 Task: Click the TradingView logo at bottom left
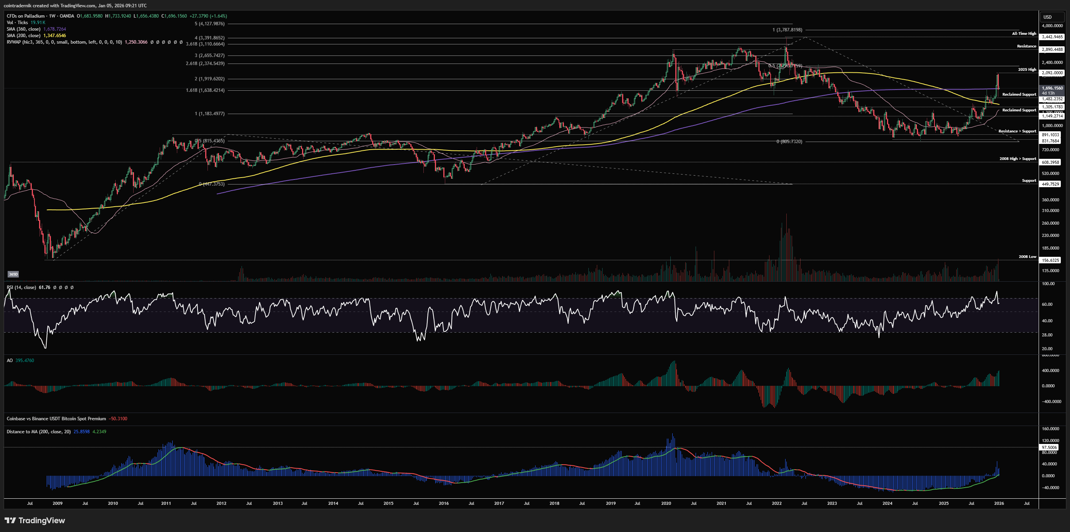pos(35,521)
